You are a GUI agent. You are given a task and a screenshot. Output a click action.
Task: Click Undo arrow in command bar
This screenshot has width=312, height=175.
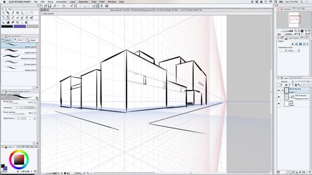[x=55, y=6]
